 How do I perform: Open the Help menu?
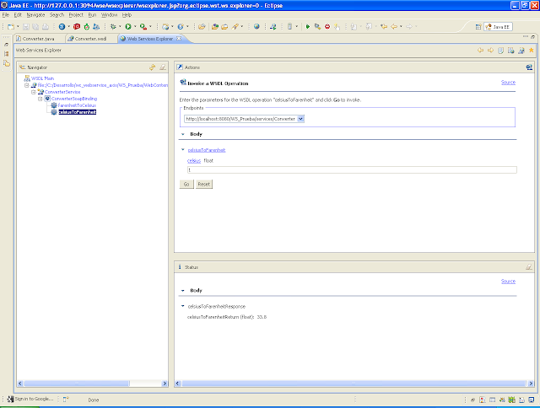point(127,15)
